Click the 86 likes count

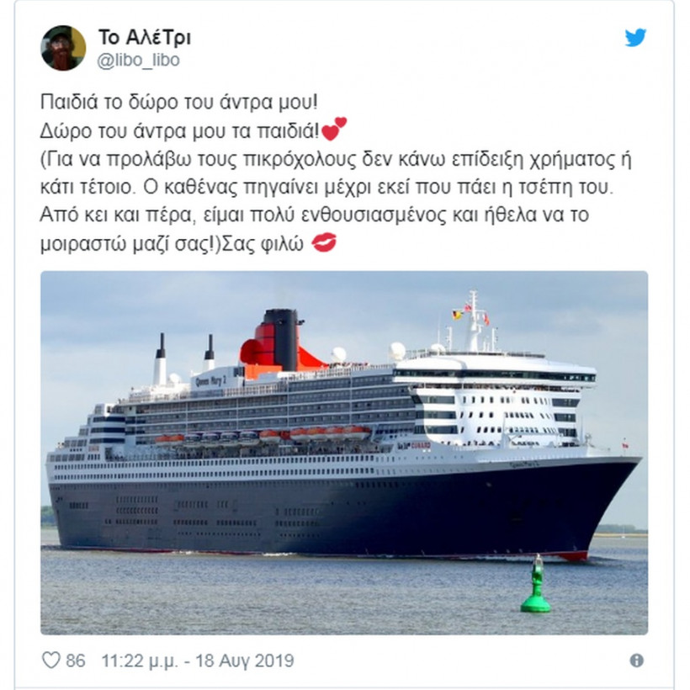[75, 661]
